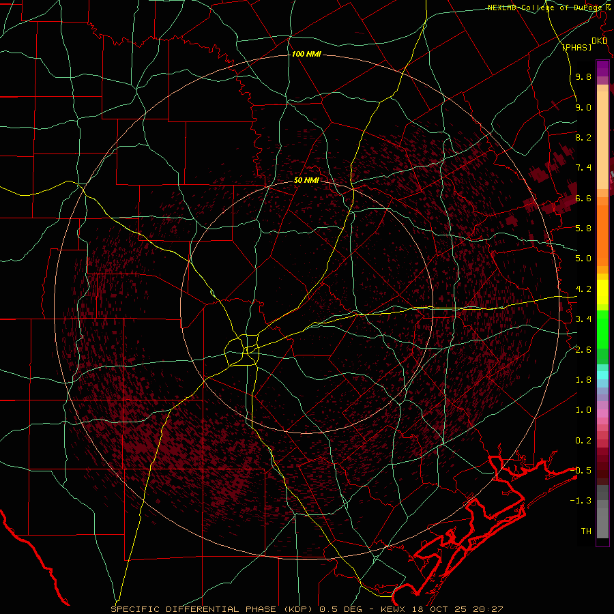Click the dark red segment near -0.5
The height and width of the screenshot is (614, 614).
point(602,470)
